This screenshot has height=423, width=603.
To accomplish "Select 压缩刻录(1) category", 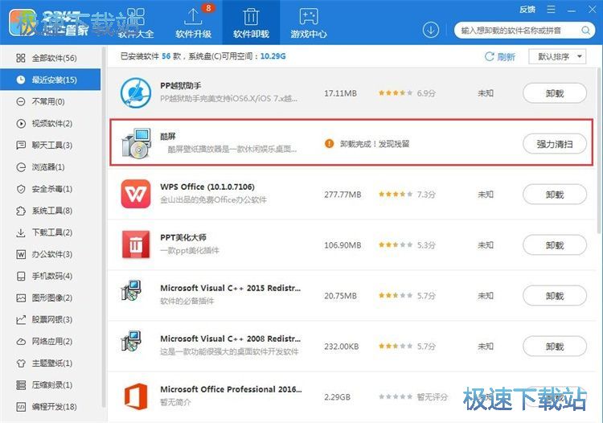I will point(51,385).
